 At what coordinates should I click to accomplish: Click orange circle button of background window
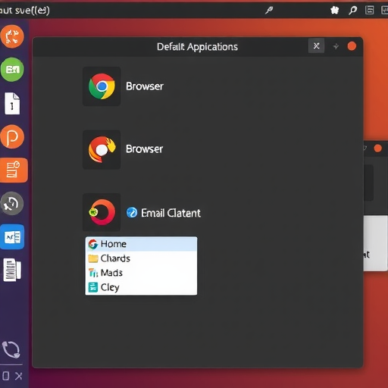tap(378, 149)
